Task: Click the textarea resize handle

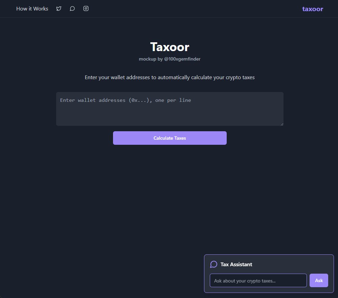Action: pos(282,124)
